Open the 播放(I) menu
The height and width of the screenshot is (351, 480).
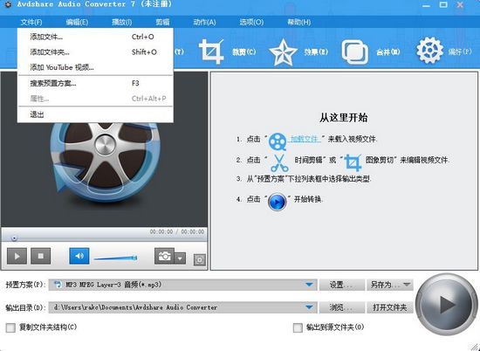click(x=121, y=22)
